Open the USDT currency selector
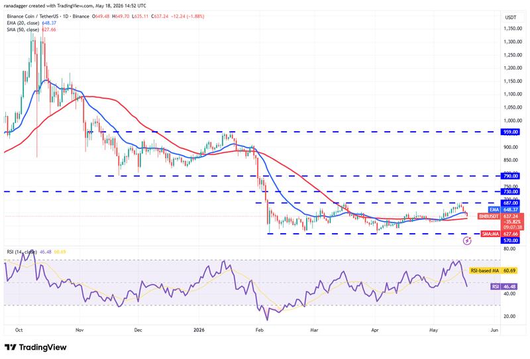Viewport: 530px width, 359px height. pos(510,17)
